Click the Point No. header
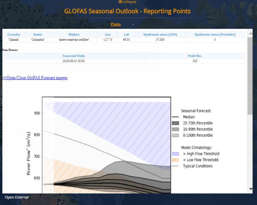This screenshot has width=257, height=205. (x=195, y=56)
